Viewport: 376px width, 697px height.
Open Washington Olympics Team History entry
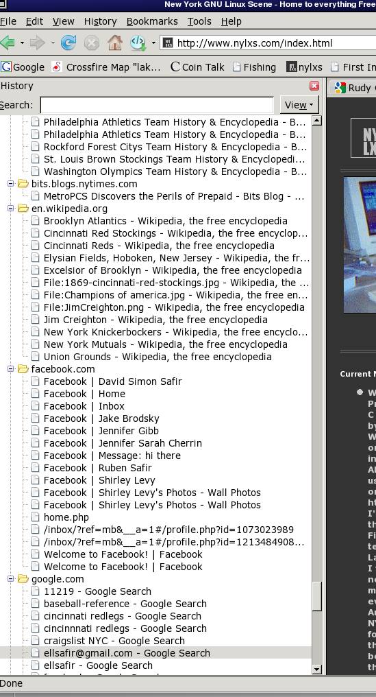coord(175,172)
